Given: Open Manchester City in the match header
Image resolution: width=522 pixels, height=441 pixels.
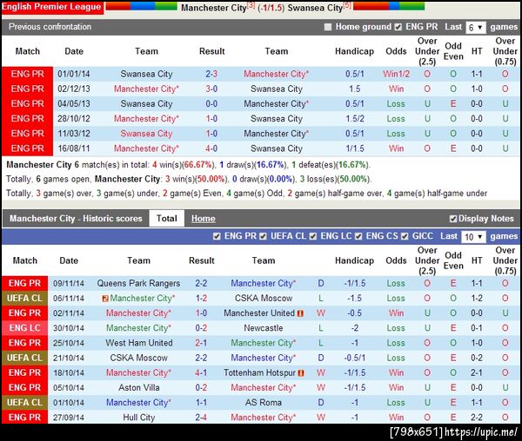Looking at the screenshot, I should pos(213,8).
